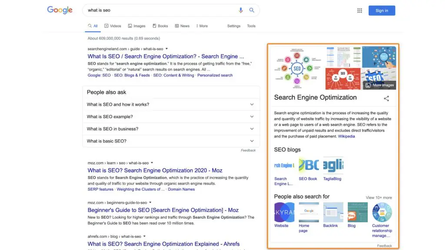Expand 'What is SEO example?' question

coord(171,116)
